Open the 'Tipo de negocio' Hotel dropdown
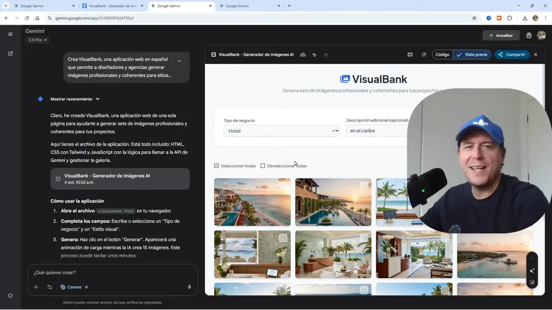The image size is (552, 310). point(281,131)
